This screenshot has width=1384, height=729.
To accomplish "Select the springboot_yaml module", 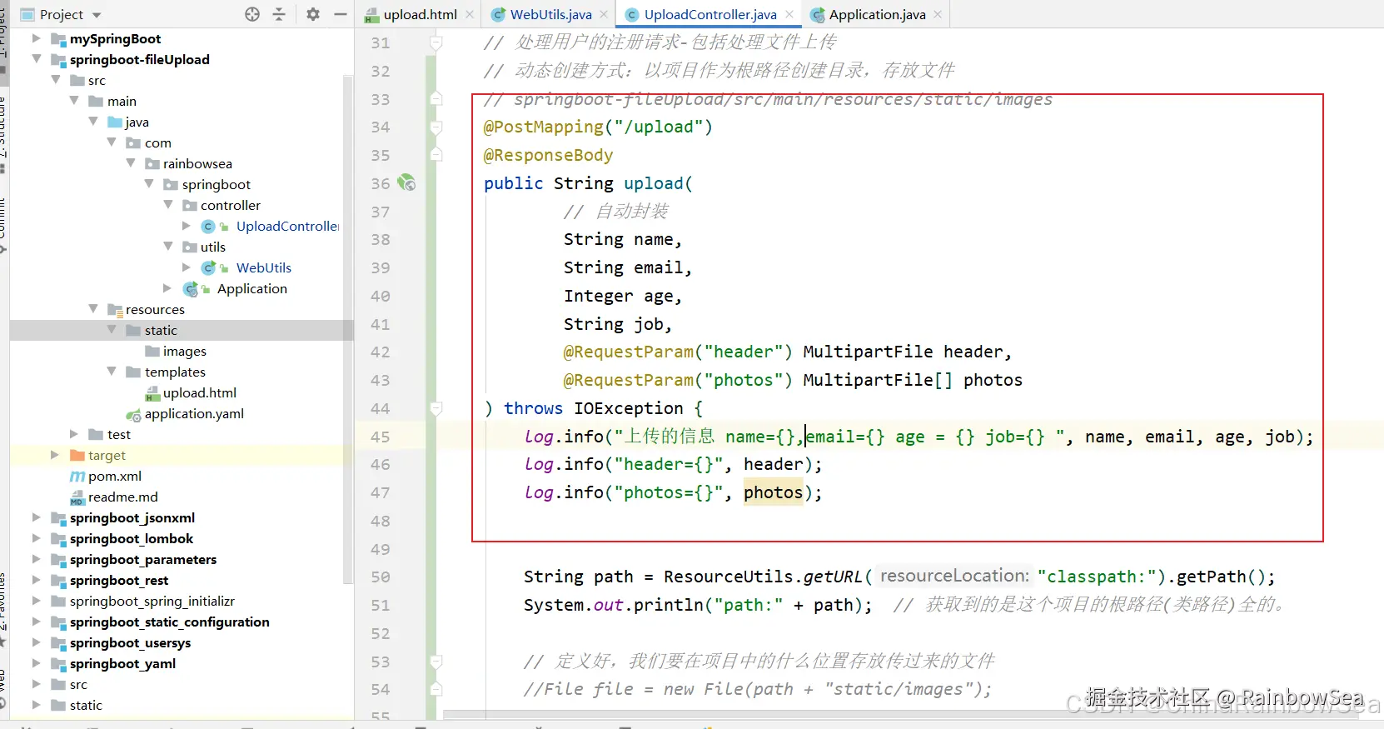I will pos(123,663).
